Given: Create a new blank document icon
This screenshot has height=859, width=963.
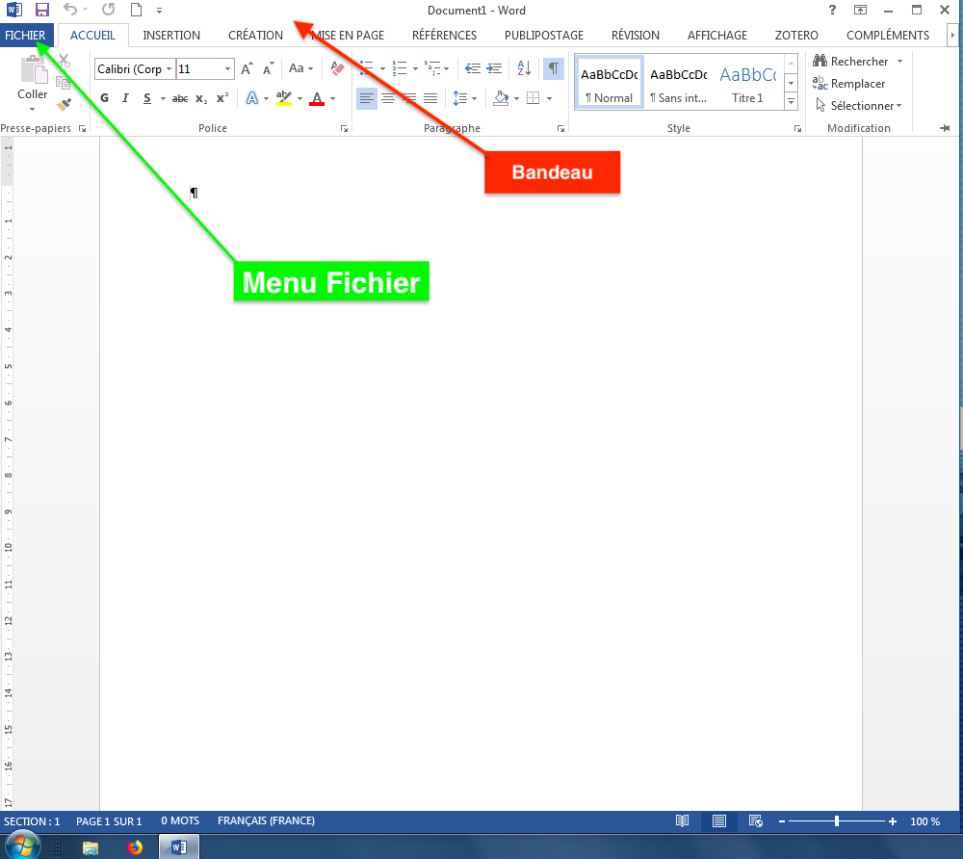Looking at the screenshot, I should pos(137,10).
